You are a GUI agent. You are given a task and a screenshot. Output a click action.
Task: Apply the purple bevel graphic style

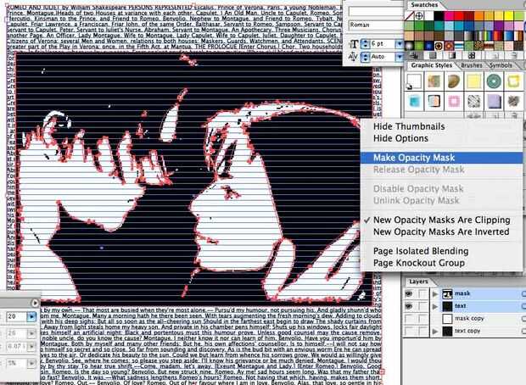(x=494, y=101)
